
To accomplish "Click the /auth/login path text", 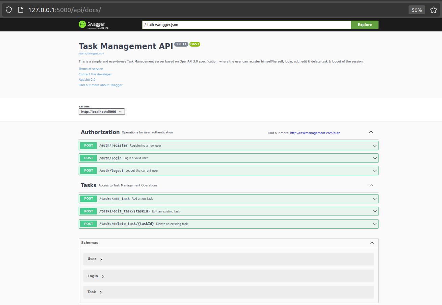I will 110,158.
